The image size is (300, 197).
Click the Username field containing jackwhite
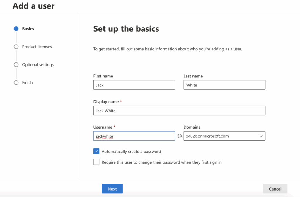click(x=134, y=136)
